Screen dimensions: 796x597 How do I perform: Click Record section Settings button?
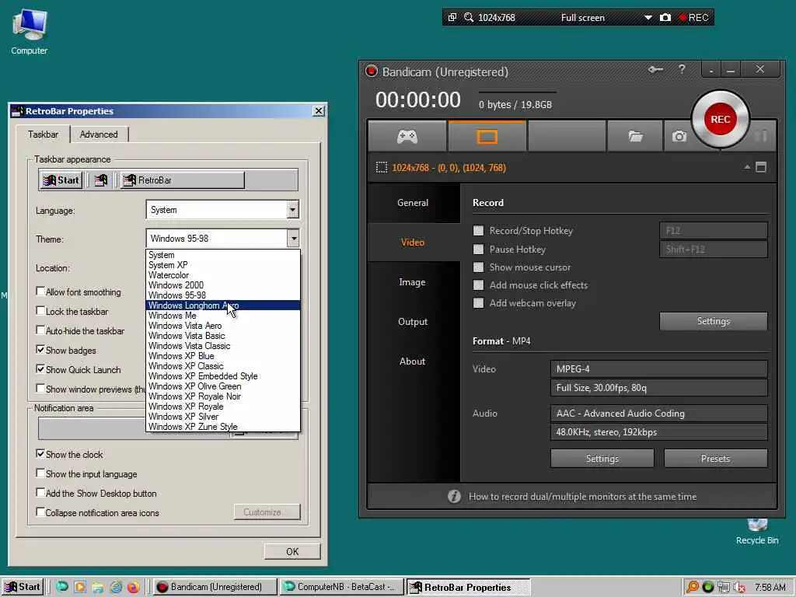click(x=714, y=321)
